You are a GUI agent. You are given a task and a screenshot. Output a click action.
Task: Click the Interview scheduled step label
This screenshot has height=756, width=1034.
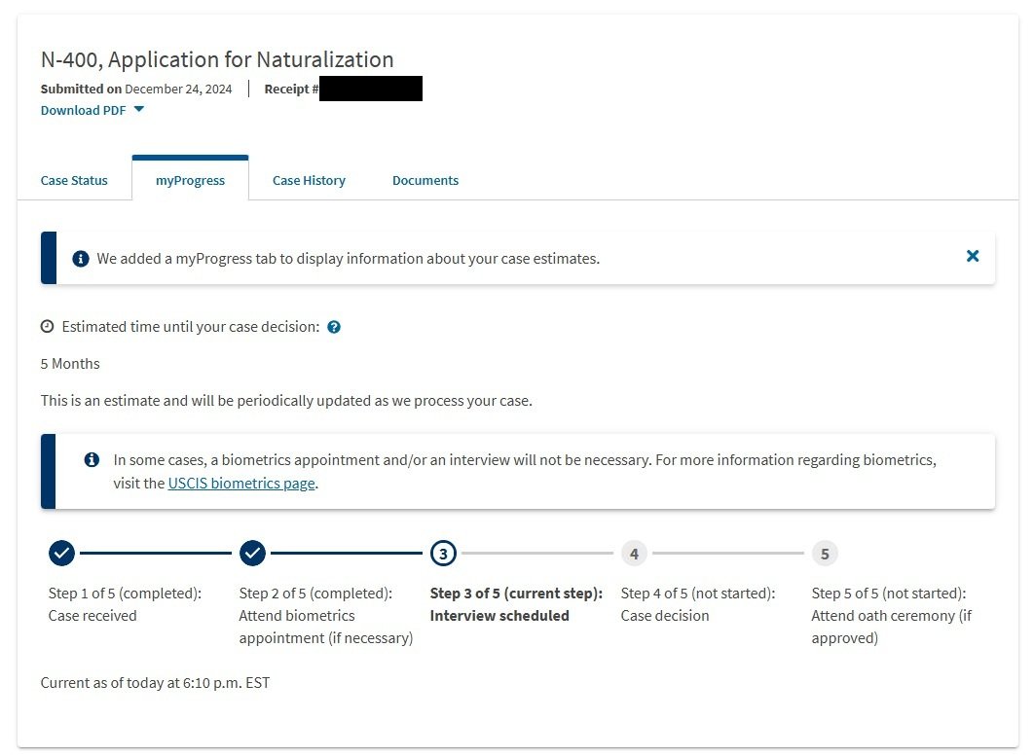499,615
